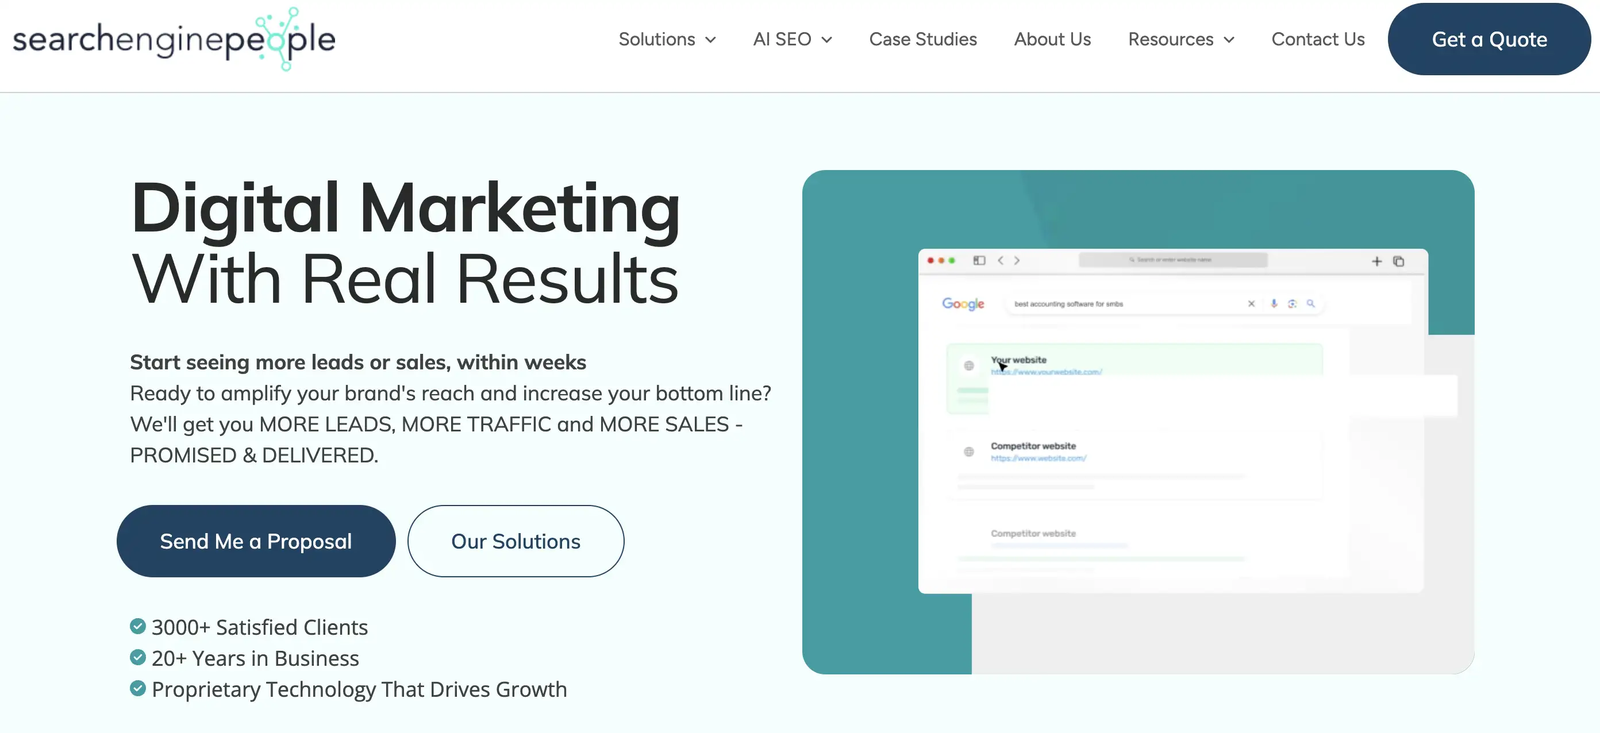Click the microphone icon in mock Google search
The height and width of the screenshot is (733, 1600).
(1274, 303)
